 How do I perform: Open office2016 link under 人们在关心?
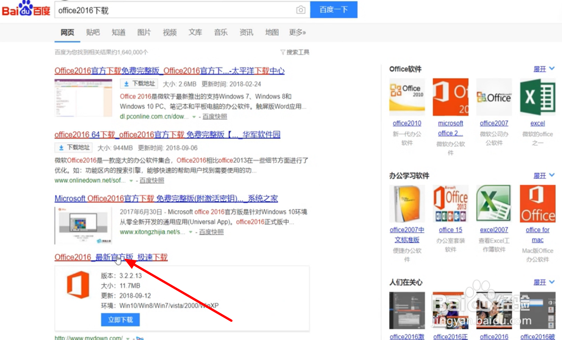pos(494,337)
